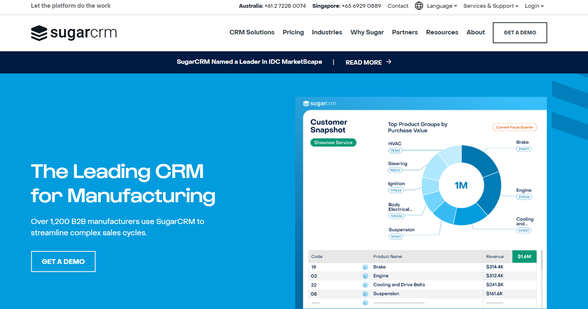Click the Contact link in the top bar

(397, 6)
